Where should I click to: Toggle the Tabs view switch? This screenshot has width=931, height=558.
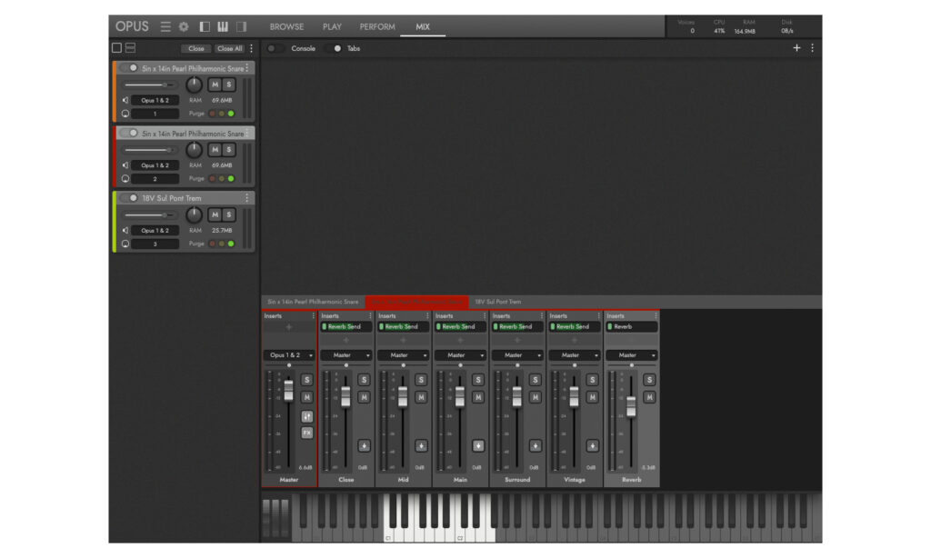[x=334, y=49]
